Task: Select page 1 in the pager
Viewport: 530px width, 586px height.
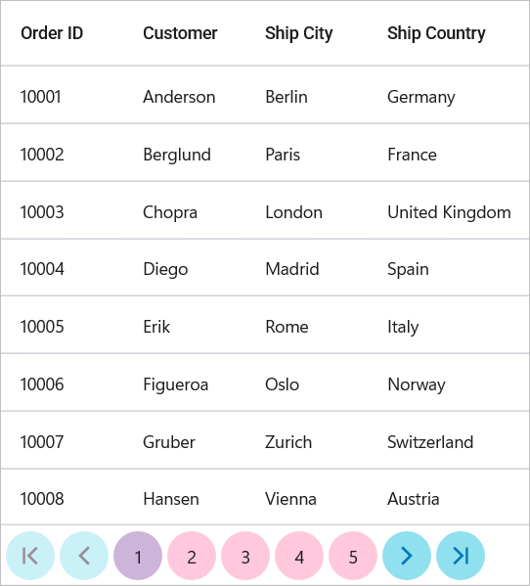Action: click(x=138, y=556)
